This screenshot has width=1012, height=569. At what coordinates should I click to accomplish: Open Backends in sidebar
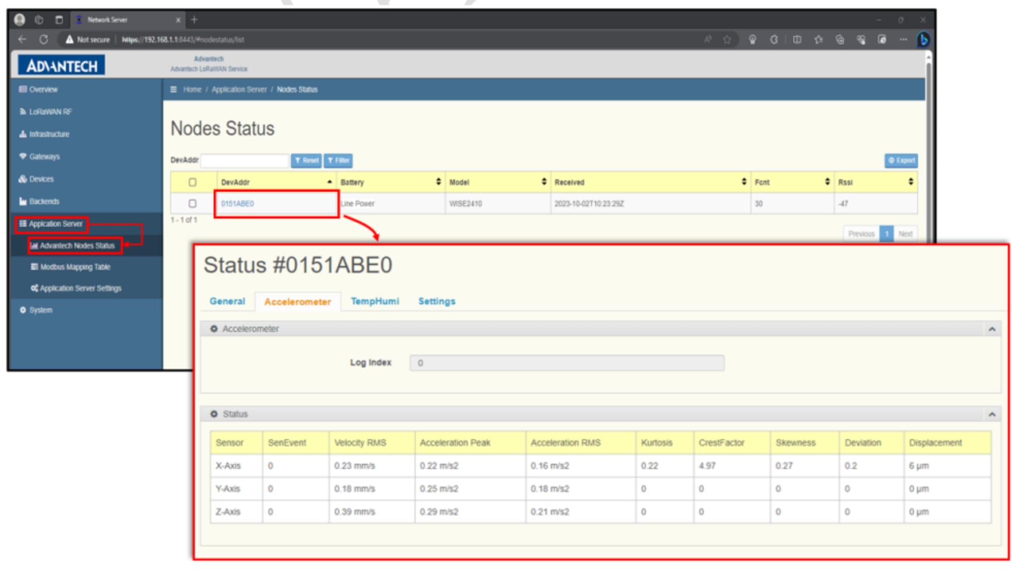[x=39, y=201]
